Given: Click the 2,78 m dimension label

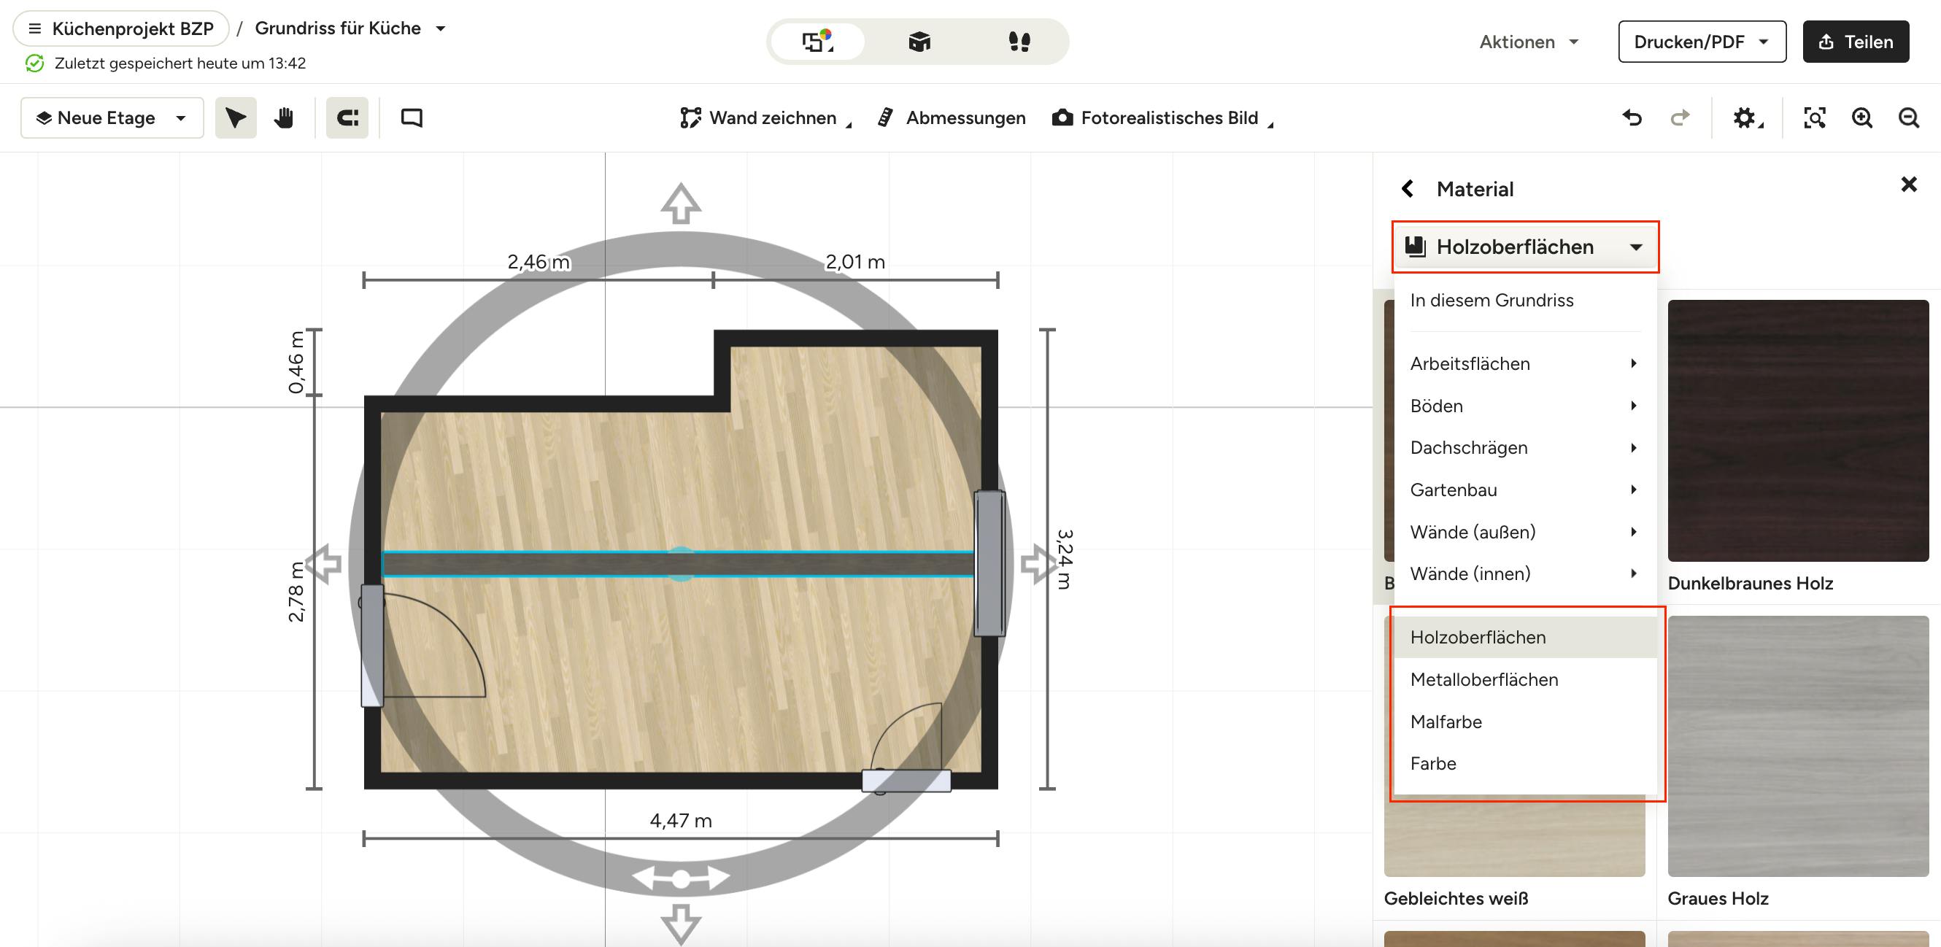Looking at the screenshot, I should 296,592.
